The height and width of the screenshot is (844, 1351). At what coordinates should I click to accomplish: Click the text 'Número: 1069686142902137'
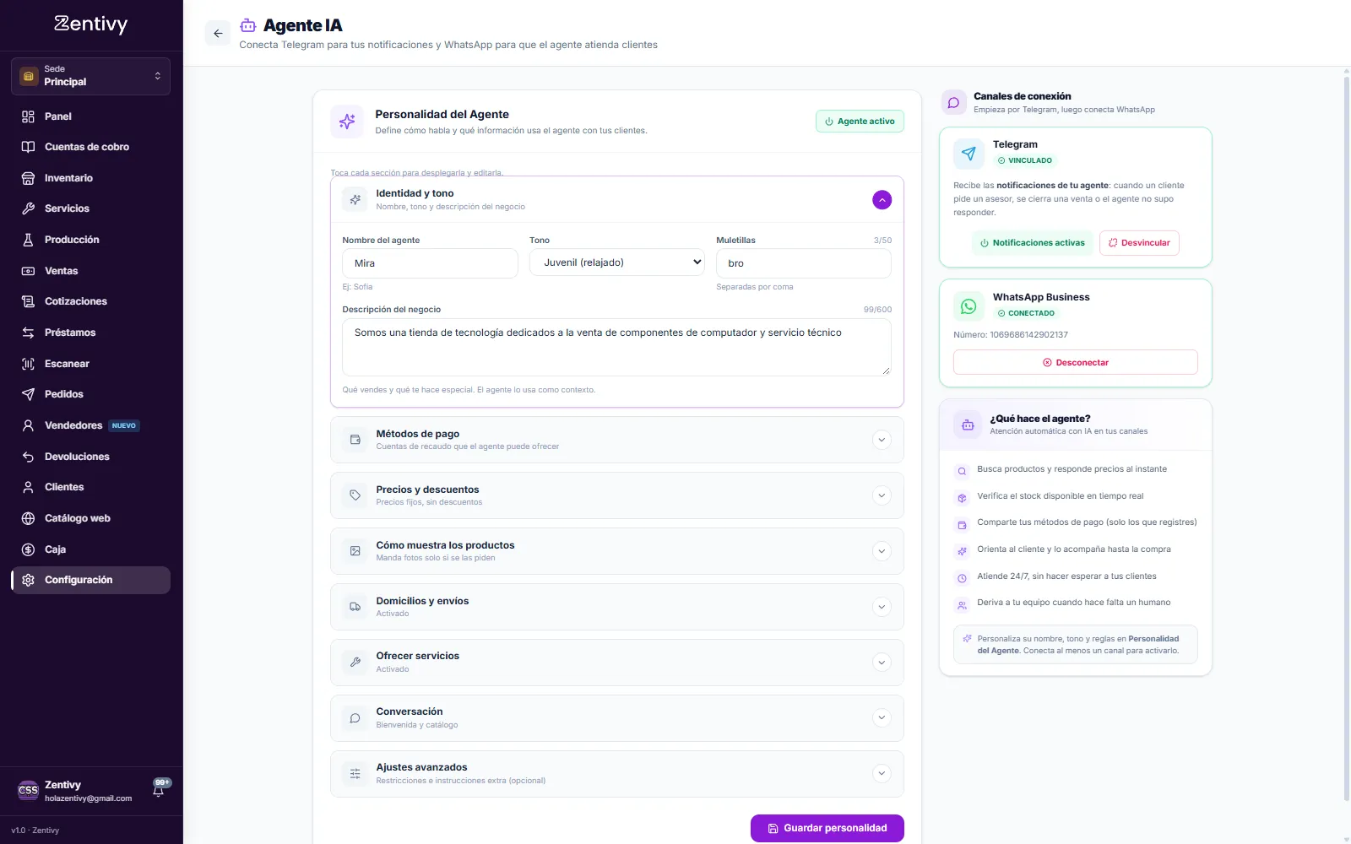click(x=1011, y=335)
